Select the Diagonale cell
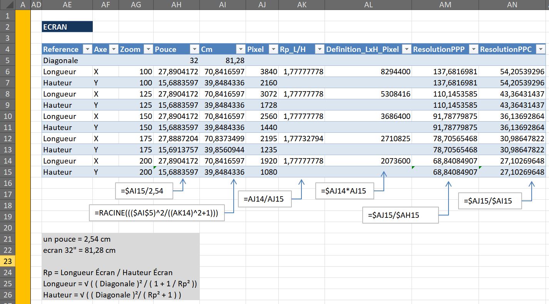549x304 pixels. click(x=67, y=60)
